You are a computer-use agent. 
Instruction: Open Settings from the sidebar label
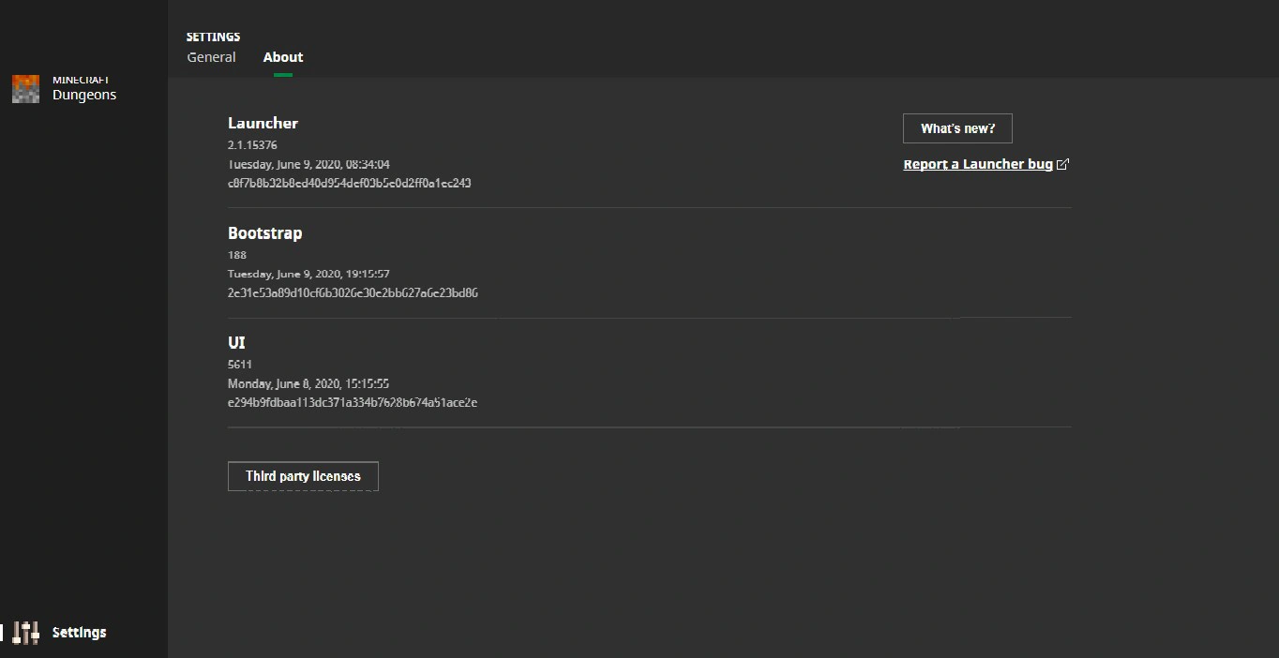(x=79, y=633)
